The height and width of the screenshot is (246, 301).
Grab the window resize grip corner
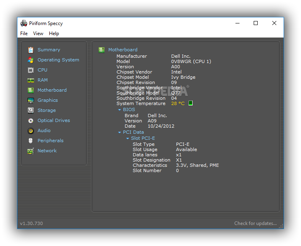coord(281,226)
